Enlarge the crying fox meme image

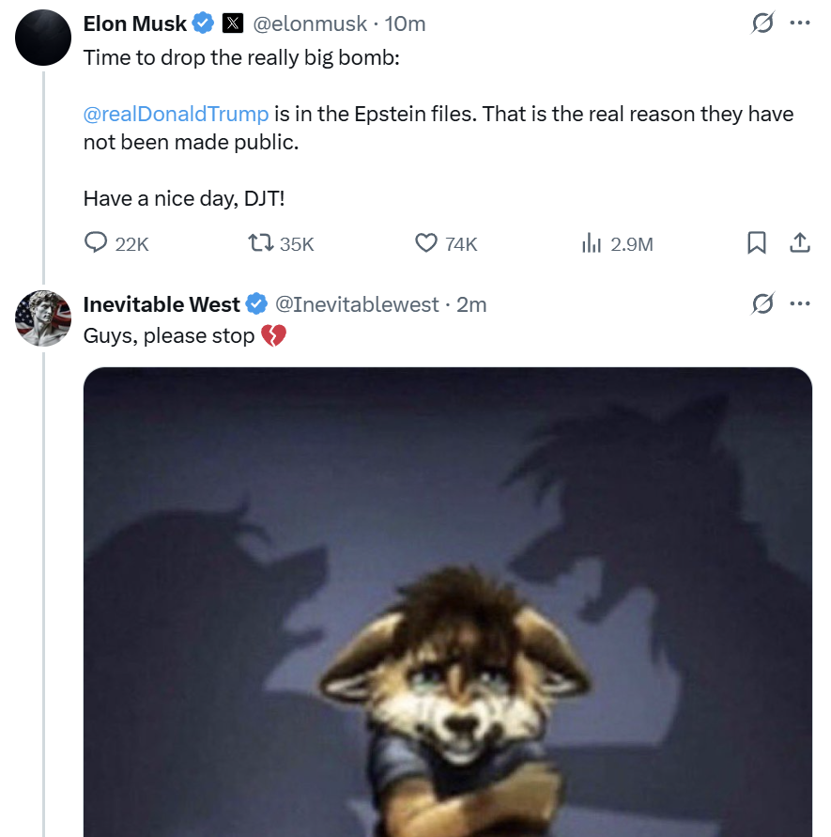pyautogui.click(x=448, y=601)
